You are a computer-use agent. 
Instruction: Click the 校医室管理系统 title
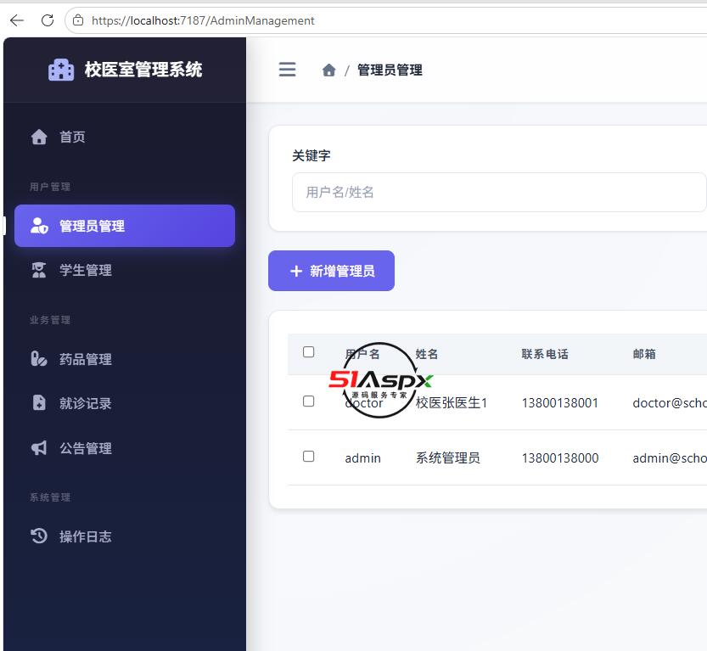(143, 70)
